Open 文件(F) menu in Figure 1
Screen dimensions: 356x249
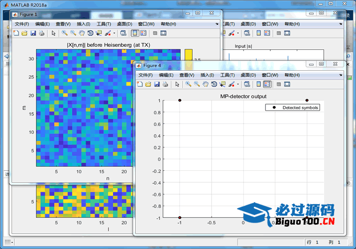[22, 24]
